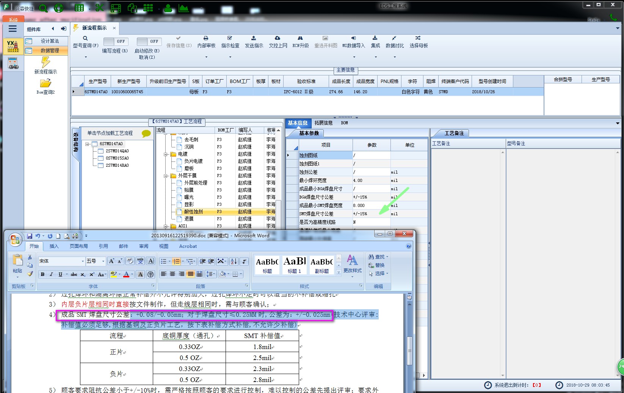Image resolution: width=624 pixels, height=393 pixels.
Task: Open the Word font name dropdown 宋体
Action: point(83,261)
